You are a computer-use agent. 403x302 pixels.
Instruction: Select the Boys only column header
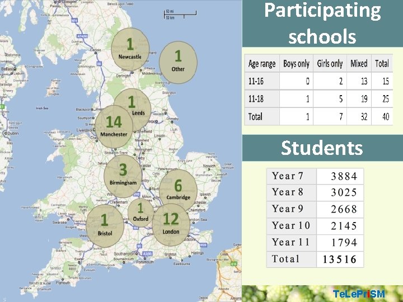coord(296,63)
